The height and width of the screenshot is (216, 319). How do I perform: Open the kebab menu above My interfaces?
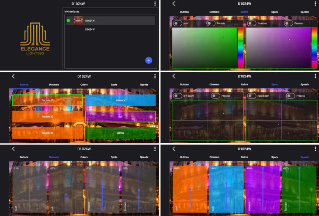[x=155, y=3]
